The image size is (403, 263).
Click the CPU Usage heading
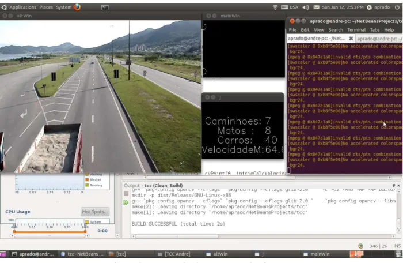click(18, 212)
